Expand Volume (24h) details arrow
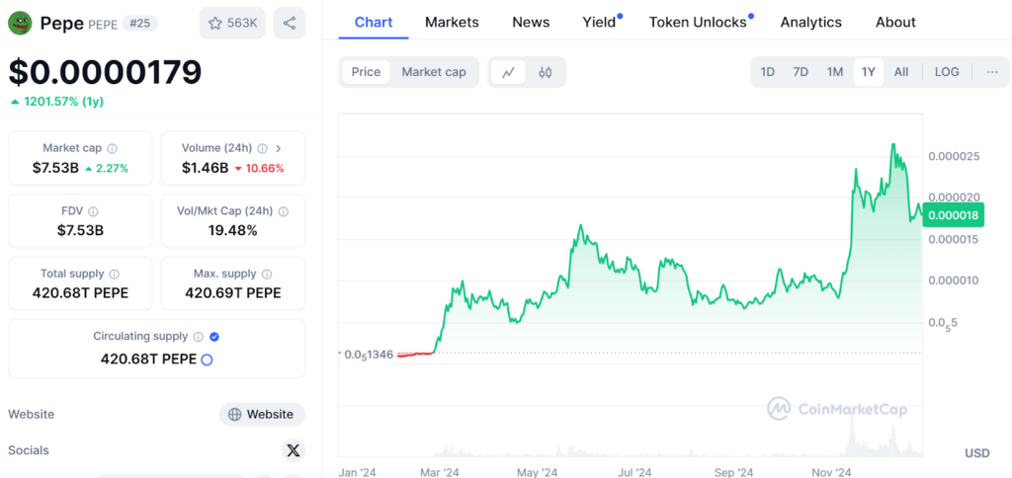Viewport: 1012px width, 478px height. pos(278,148)
